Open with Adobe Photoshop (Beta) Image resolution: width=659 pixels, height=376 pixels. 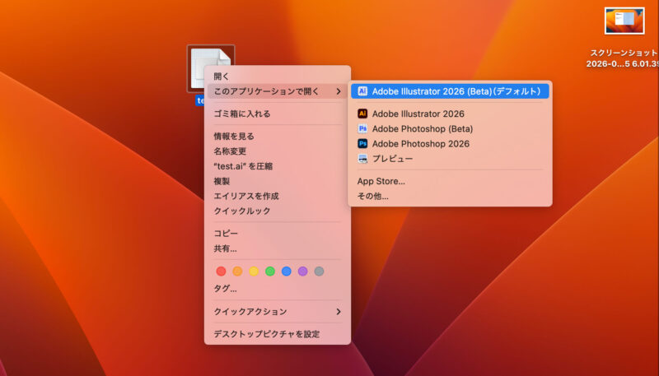[450, 128]
